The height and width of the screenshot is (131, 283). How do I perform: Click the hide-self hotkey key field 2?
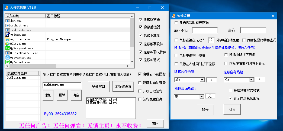pos(260,79)
